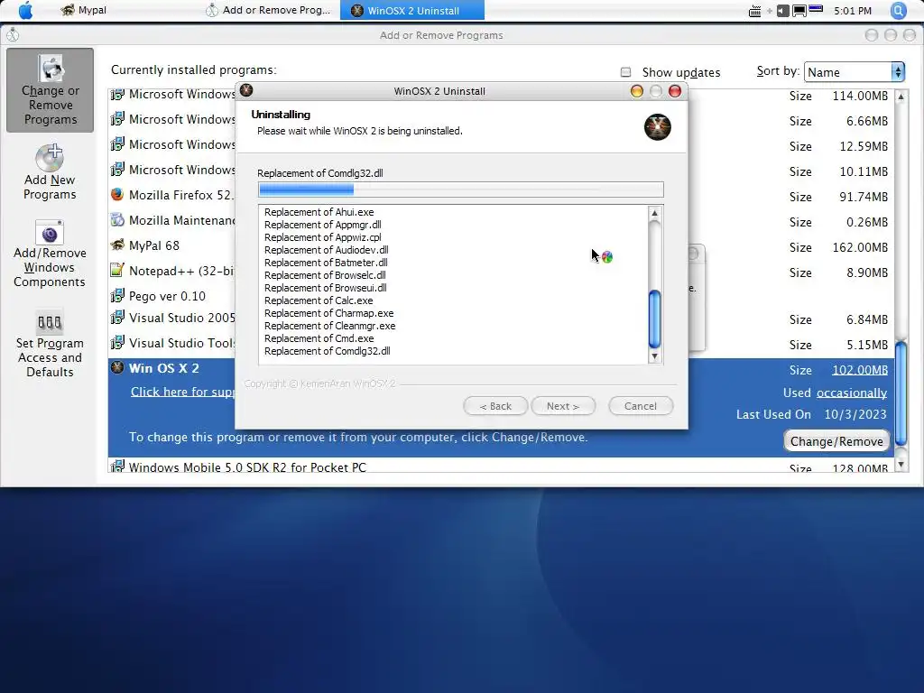Click the 5:01 PM clock
The width and height of the screenshot is (924, 693).
852,11
